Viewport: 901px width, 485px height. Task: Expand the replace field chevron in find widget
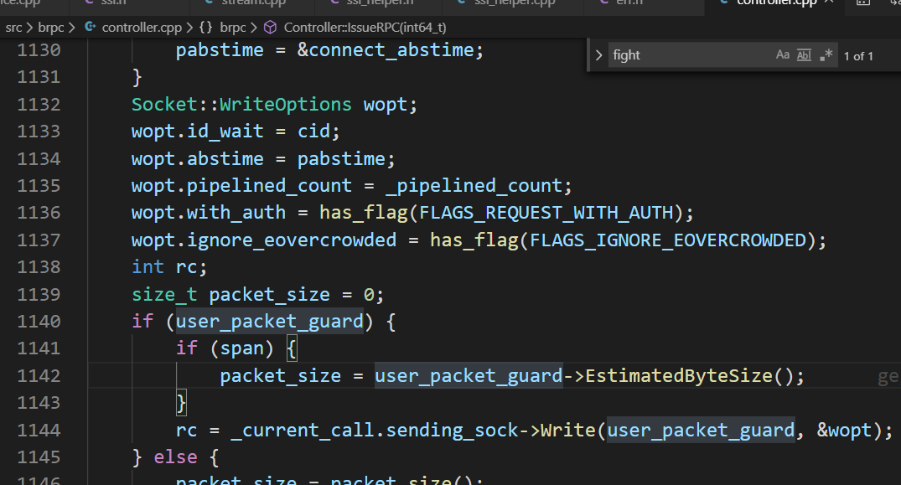pos(598,55)
